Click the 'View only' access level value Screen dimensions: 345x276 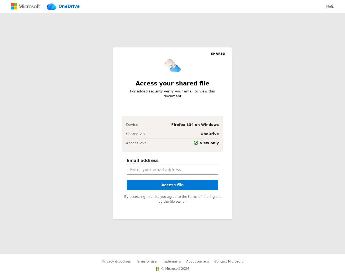click(x=209, y=143)
